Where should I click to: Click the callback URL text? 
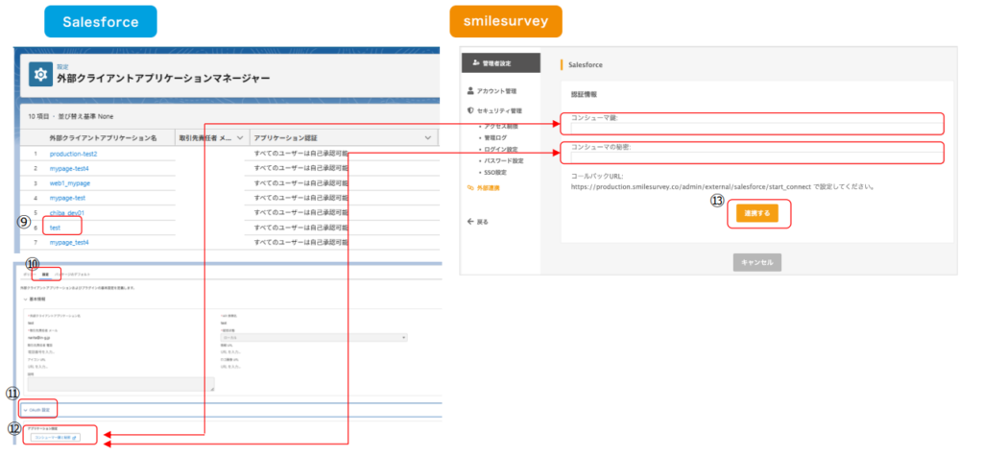[x=722, y=186]
